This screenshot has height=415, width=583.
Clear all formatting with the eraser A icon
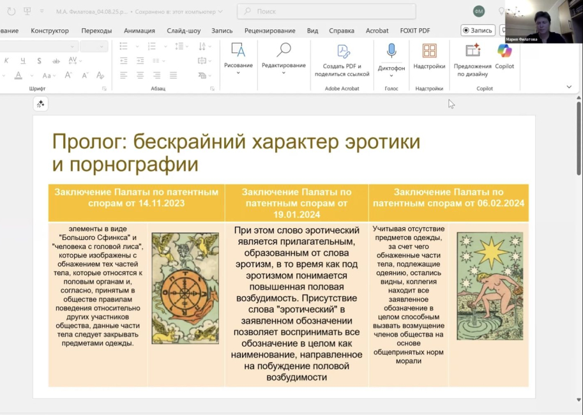(x=100, y=75)
